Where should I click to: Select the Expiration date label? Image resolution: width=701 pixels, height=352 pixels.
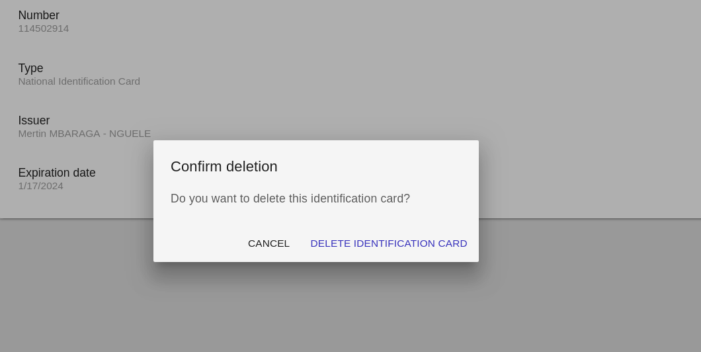point(56,173)
